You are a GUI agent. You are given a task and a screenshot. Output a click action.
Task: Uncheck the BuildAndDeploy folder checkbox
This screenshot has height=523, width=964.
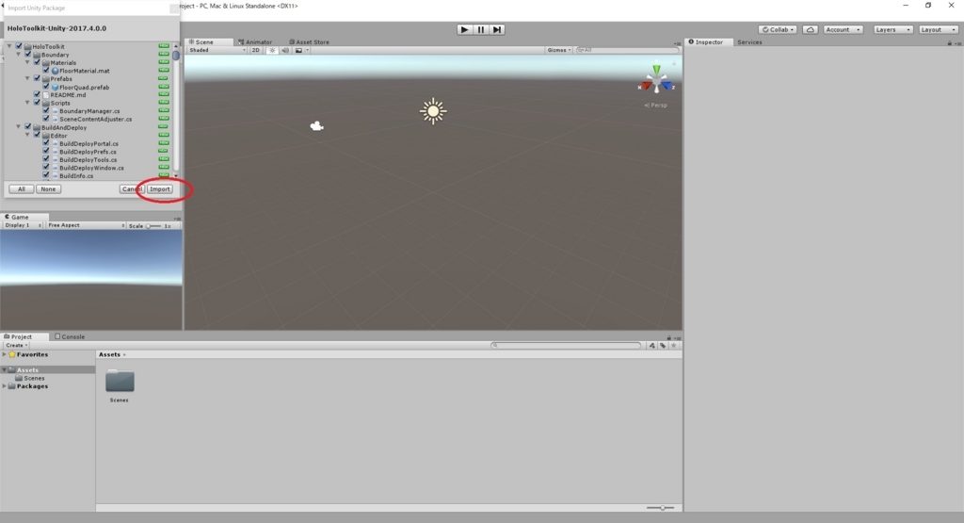pos(28,127)
